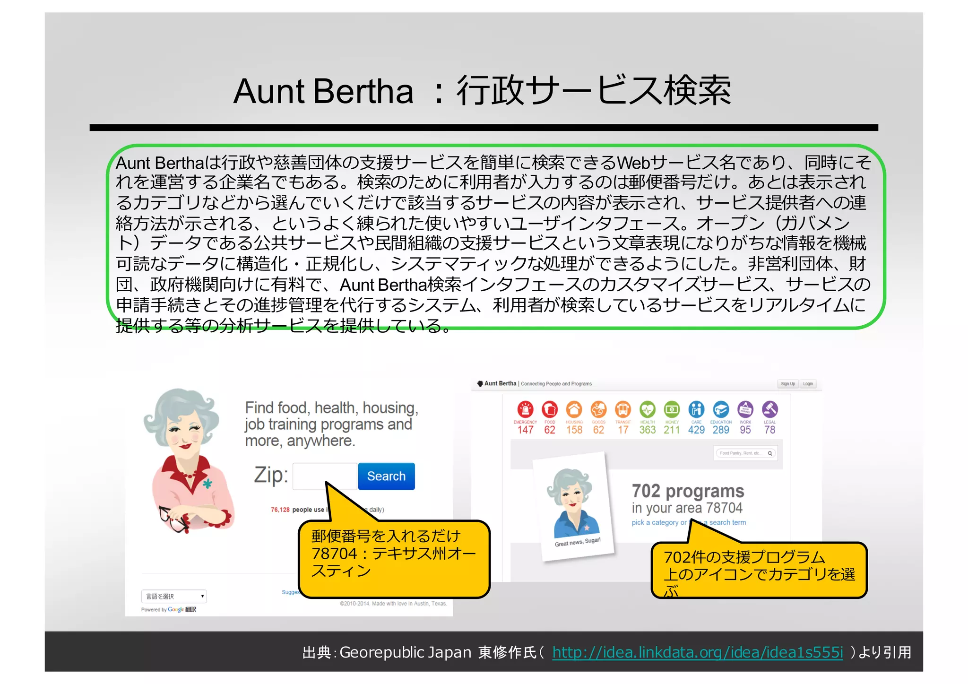The height and width of the screenshot is (684, 968).
Task: Select the Care category icon
Action: click(x=696, y=409)
